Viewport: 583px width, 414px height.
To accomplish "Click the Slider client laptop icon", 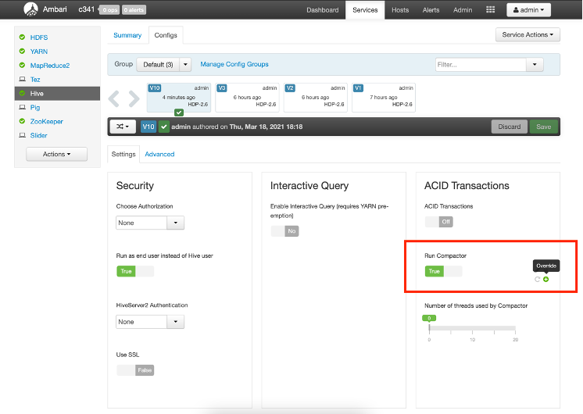I will (23, 135).
